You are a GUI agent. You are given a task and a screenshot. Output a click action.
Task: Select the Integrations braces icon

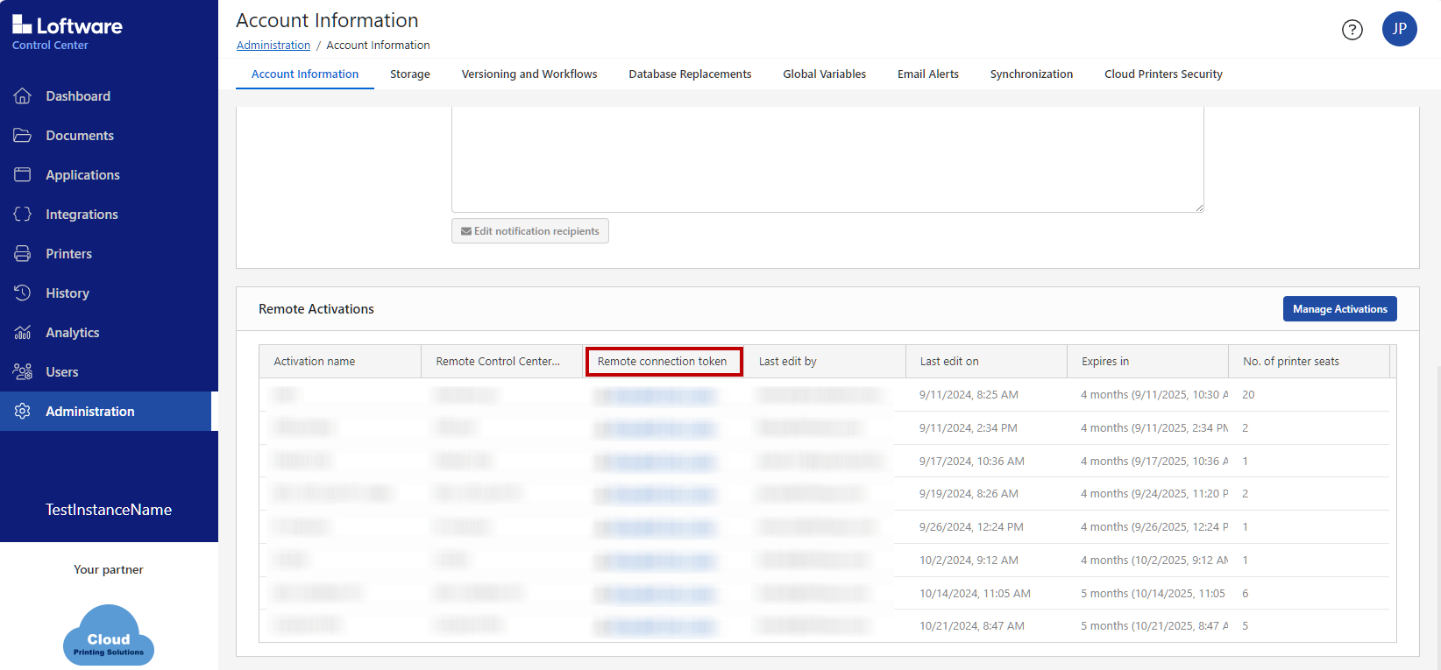[23, 215]
